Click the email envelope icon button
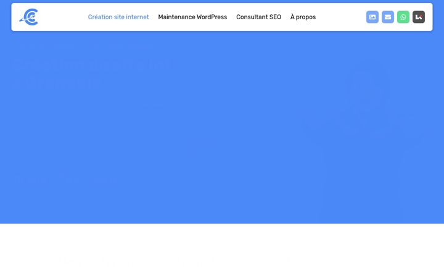444x278 pixels. pos(388,17)
